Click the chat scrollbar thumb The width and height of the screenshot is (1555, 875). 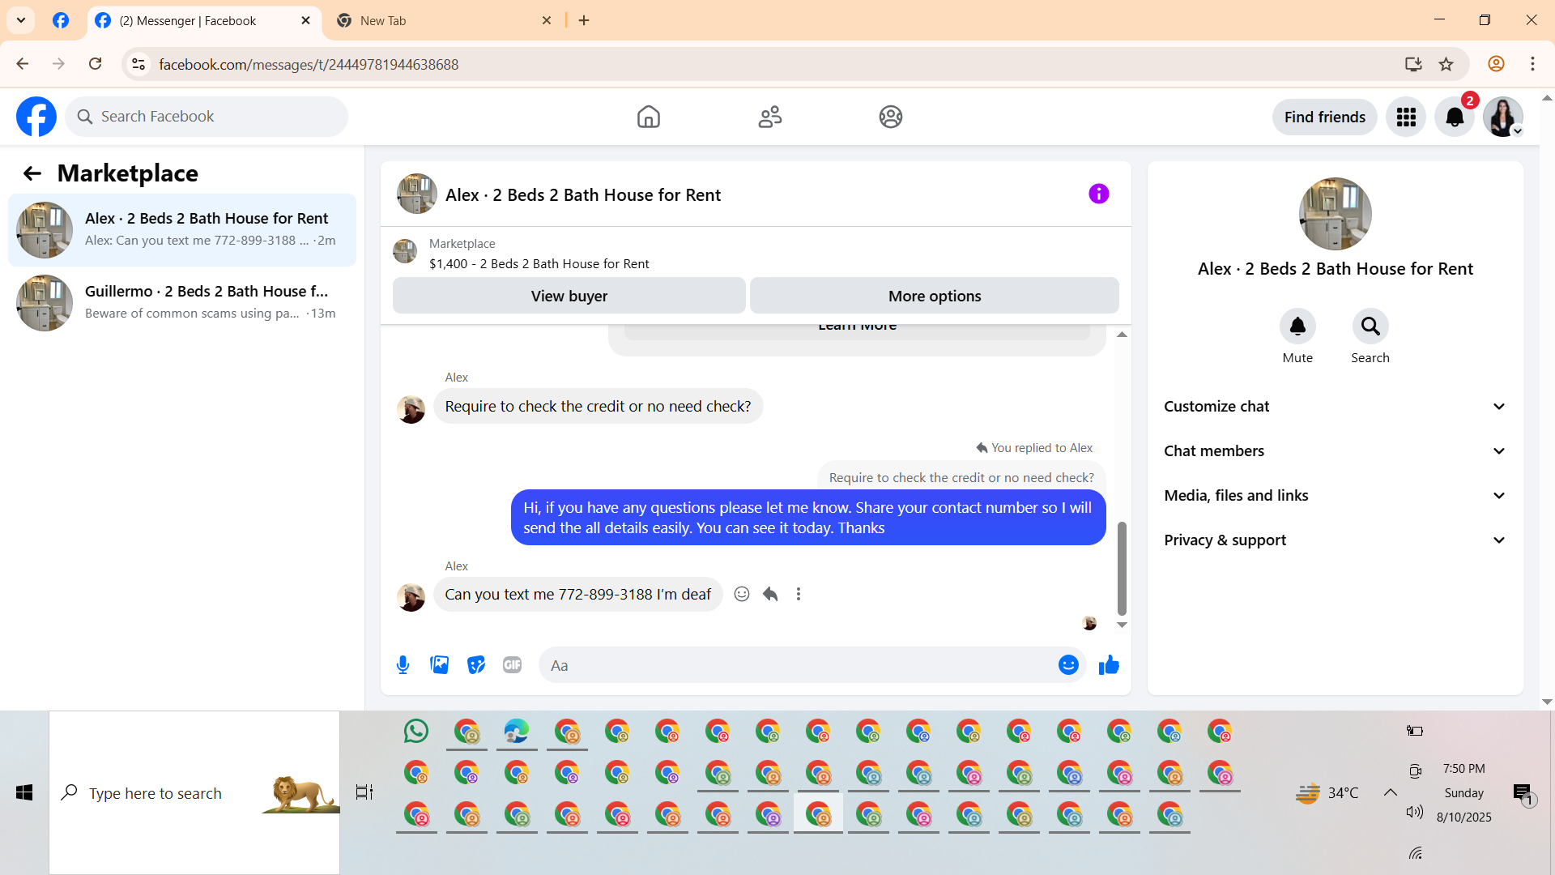[x=1122, y=568]
